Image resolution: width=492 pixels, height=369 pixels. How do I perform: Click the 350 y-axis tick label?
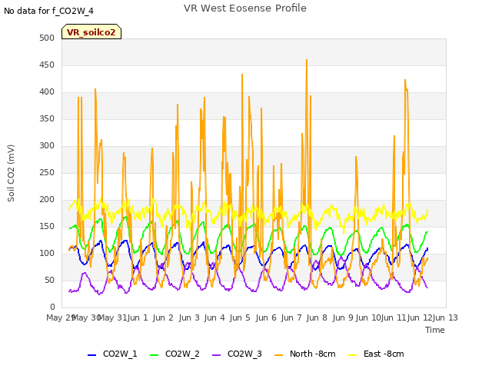[x=47, y=118]
